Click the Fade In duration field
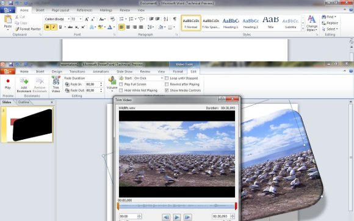This screenshot has width=354, height=221. pyautogui.click(x=94, y=84)
